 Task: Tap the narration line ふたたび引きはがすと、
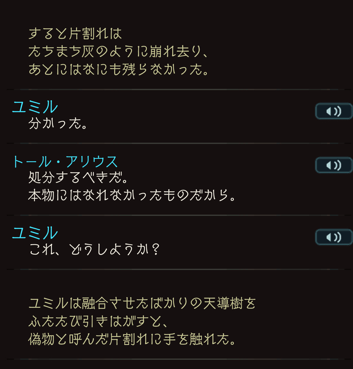coord(99,322)
